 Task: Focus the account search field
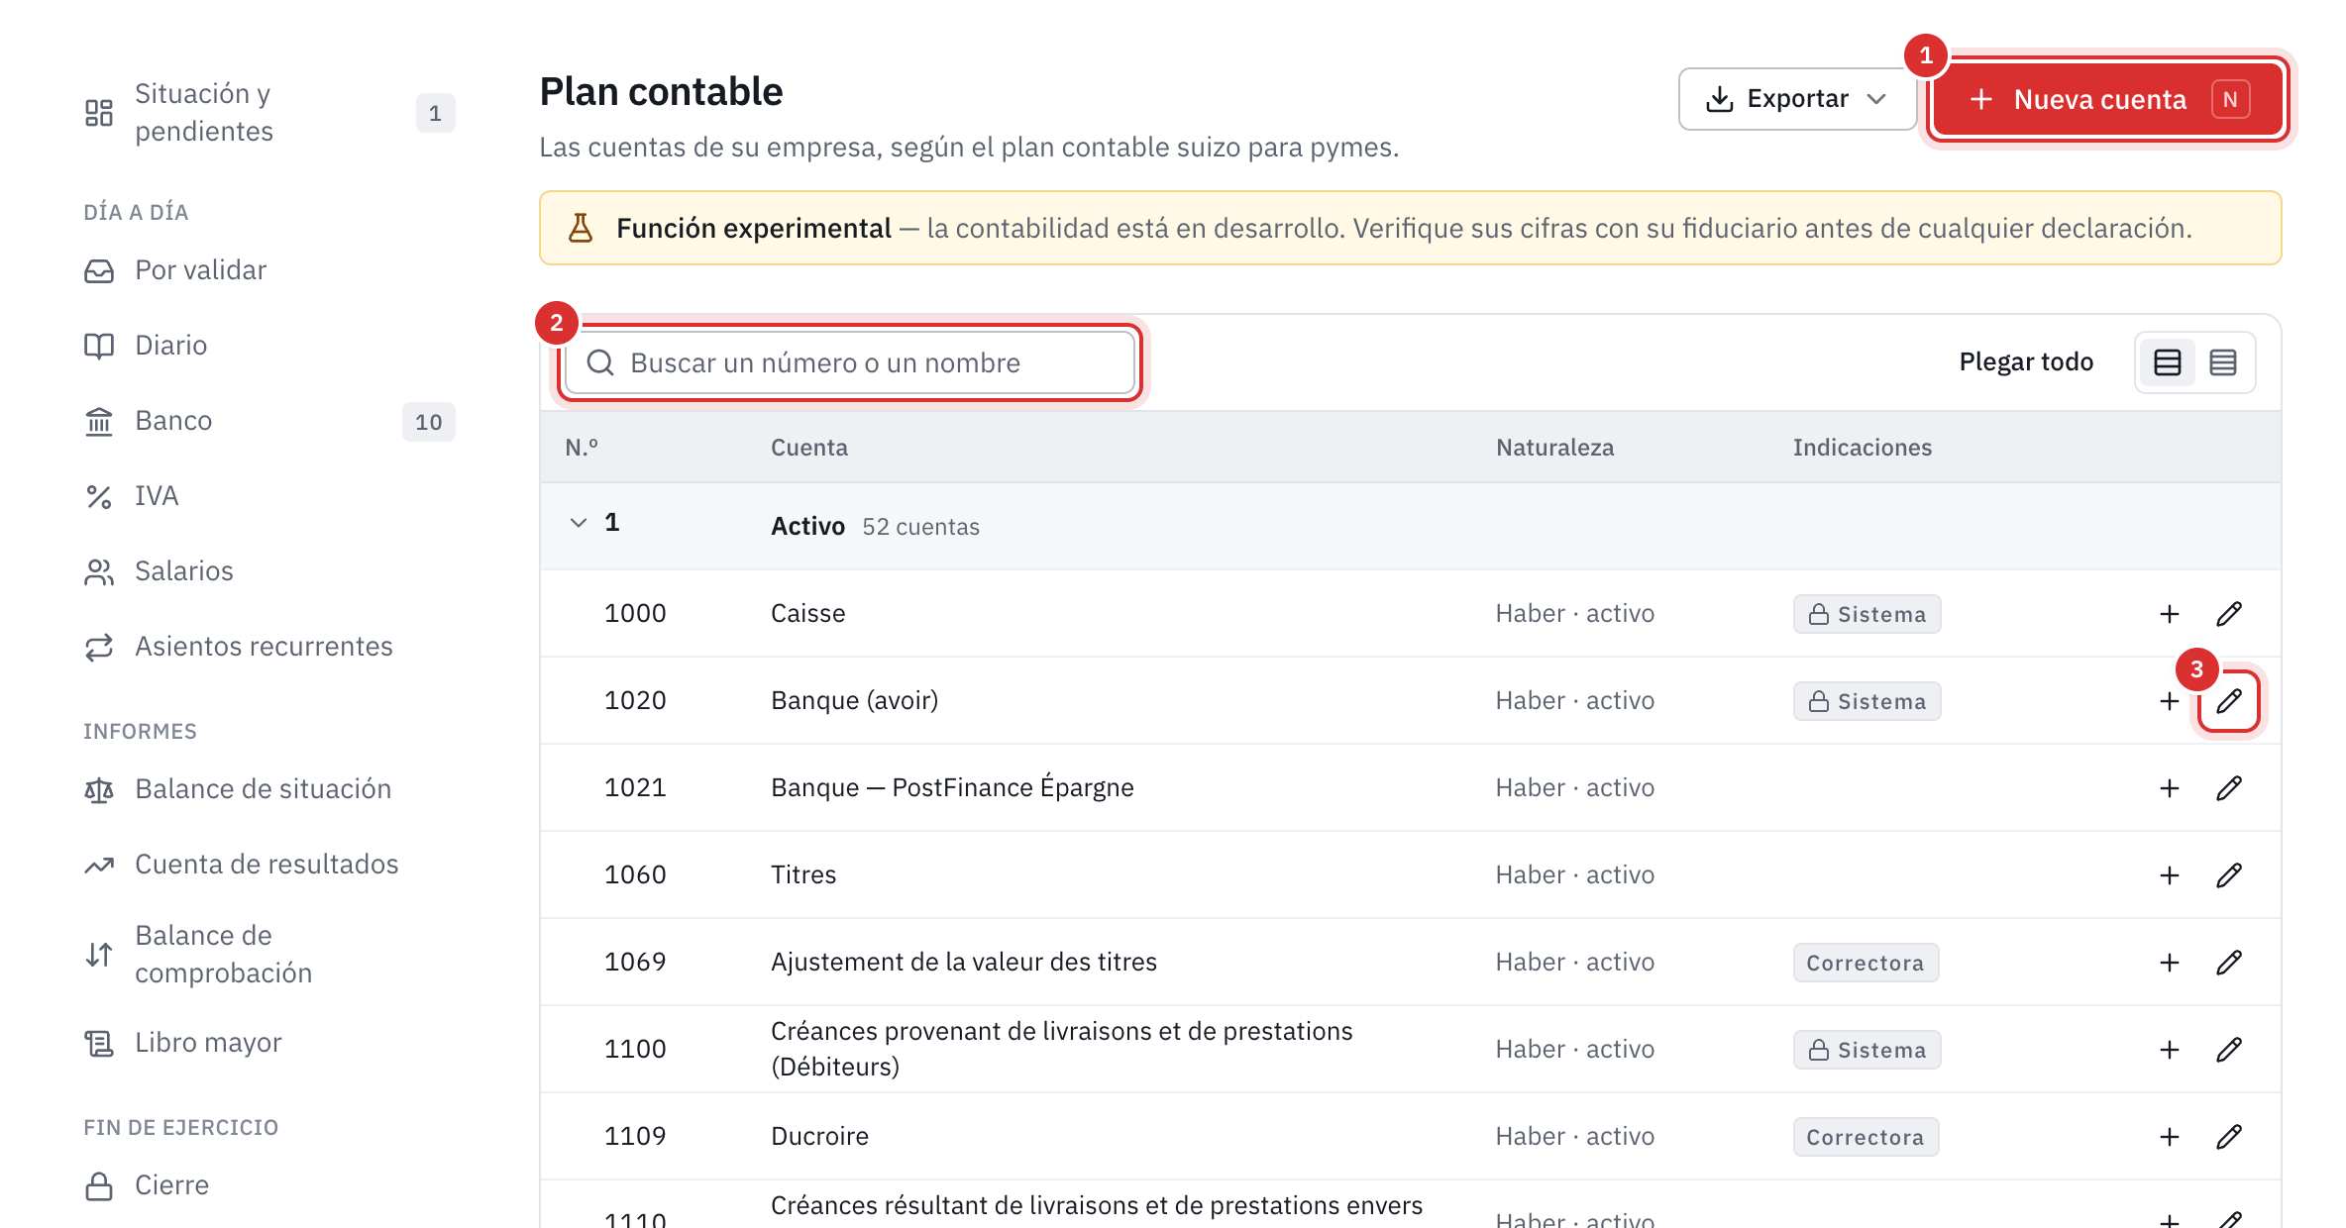click(850, 362)
